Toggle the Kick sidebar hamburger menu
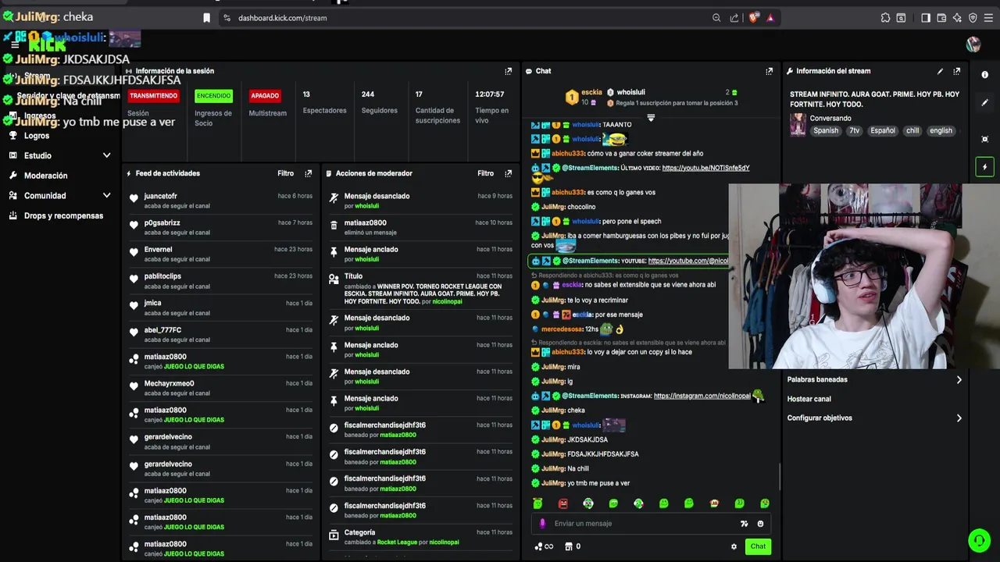This screenshot has height=562, width=1000. (15, 44)
